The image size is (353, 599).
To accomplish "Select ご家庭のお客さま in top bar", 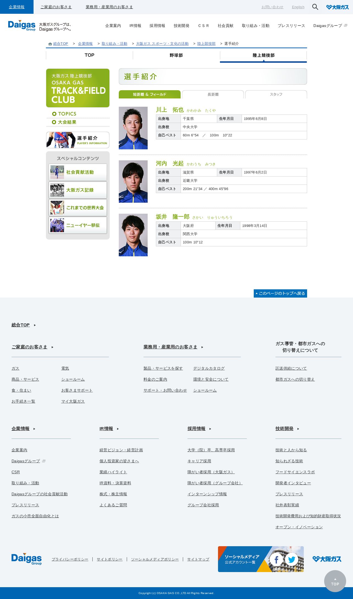I will [x=56, y=7].
